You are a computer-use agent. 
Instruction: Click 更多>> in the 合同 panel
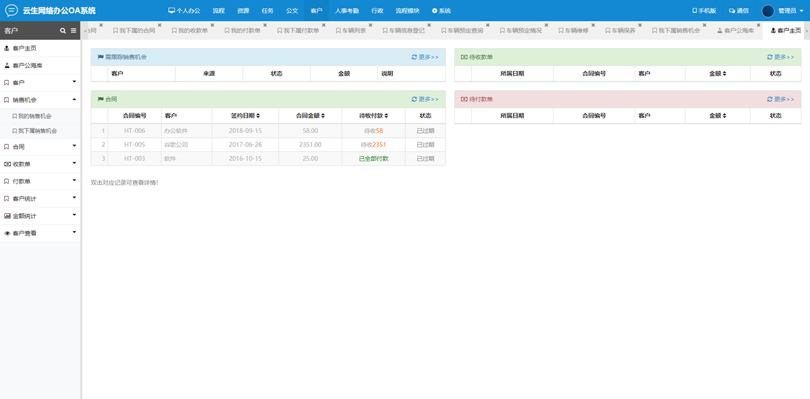(425, 99)
